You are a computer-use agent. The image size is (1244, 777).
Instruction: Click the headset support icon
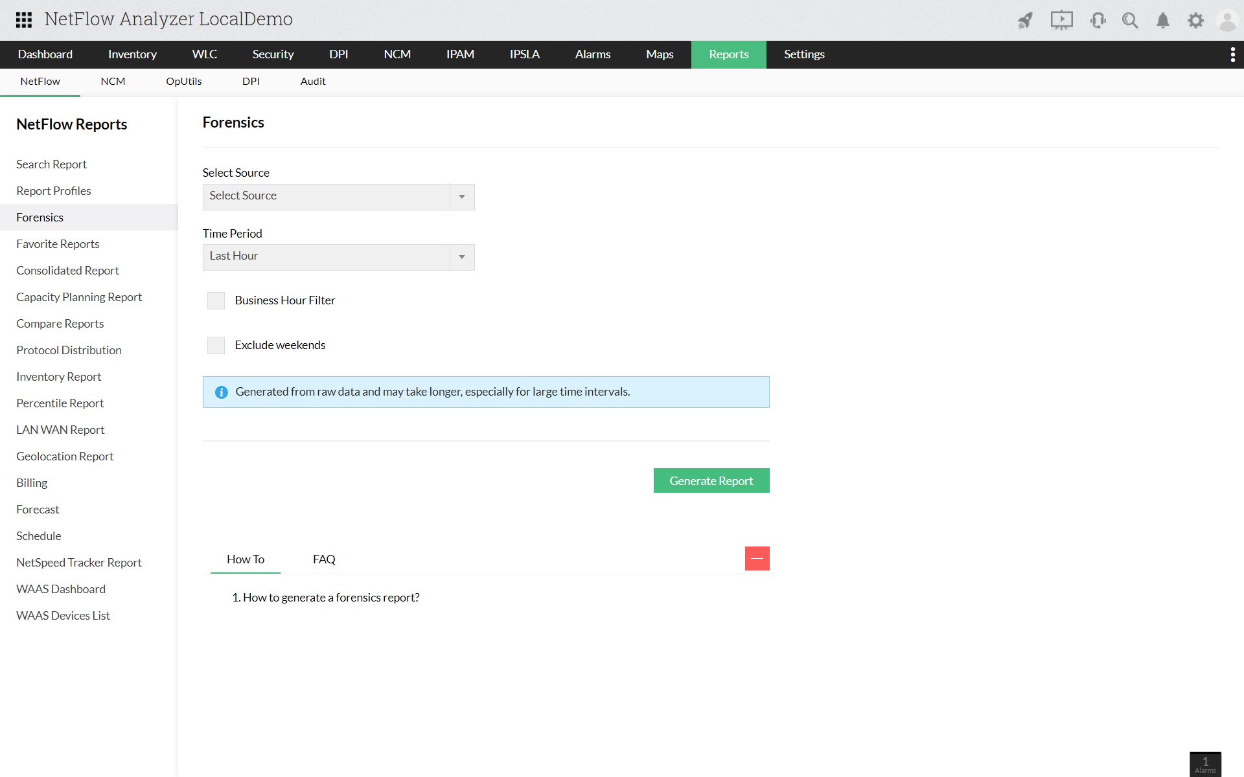click(x=1098, y=20)
